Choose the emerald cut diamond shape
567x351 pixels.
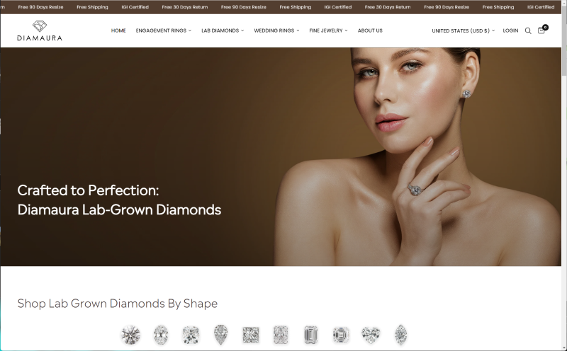pyautogui.click(x=310, y=335)
